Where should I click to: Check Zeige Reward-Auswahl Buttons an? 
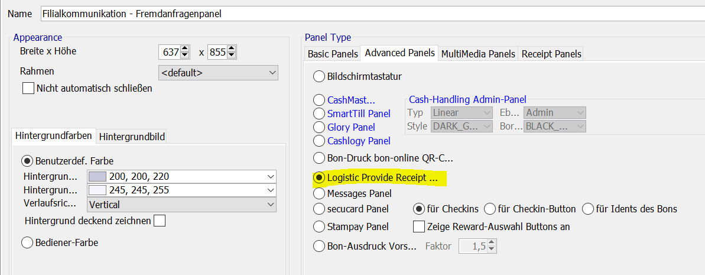point(419,227)
